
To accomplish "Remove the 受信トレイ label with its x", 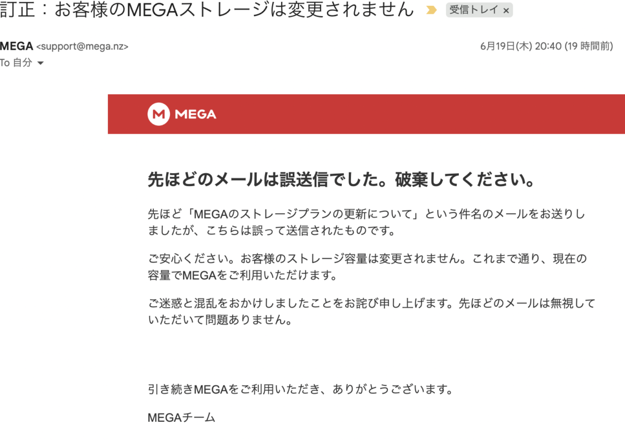I will [x=506, y=11].
